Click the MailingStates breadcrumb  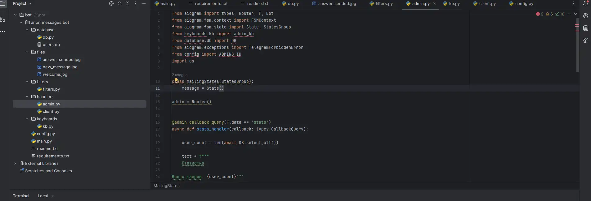167,186
